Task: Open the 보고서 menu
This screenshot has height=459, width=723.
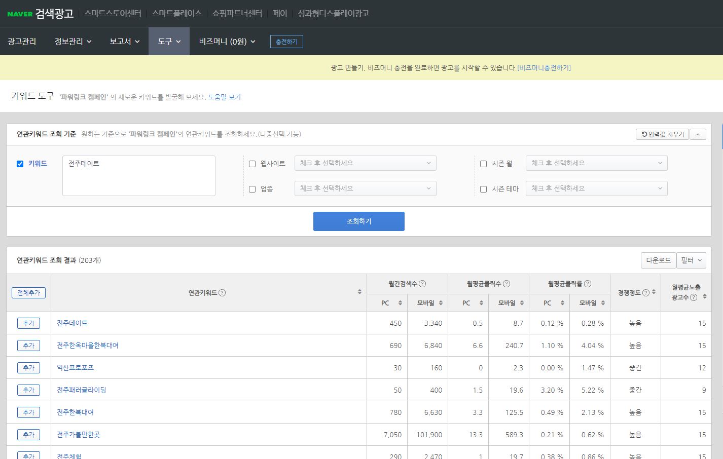Action: [124, 42]
